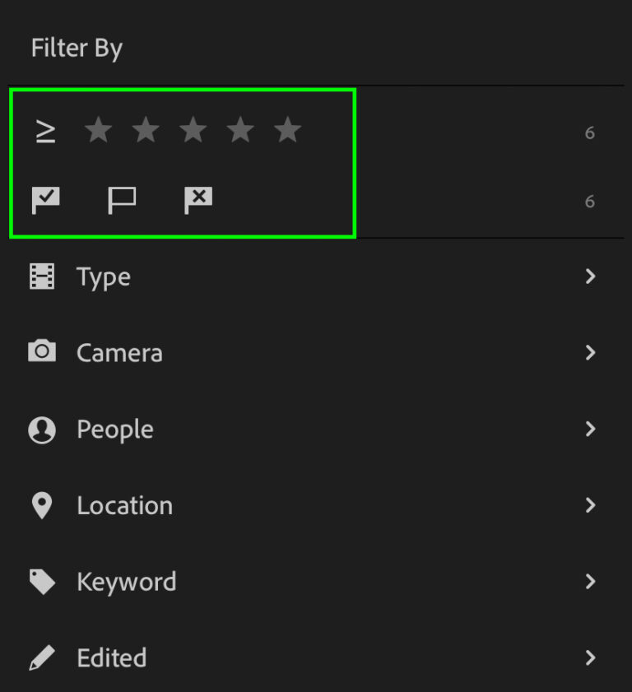
Task: Select the Rejected flag filter icon
Action: (x=197, y=199)
